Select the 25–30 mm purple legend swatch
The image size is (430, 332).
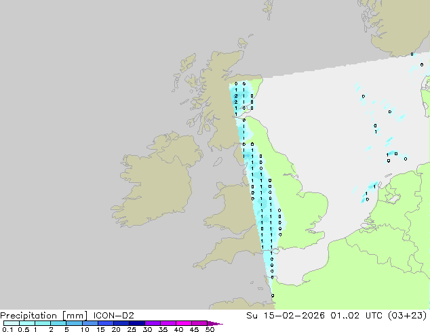click(138, 323)
